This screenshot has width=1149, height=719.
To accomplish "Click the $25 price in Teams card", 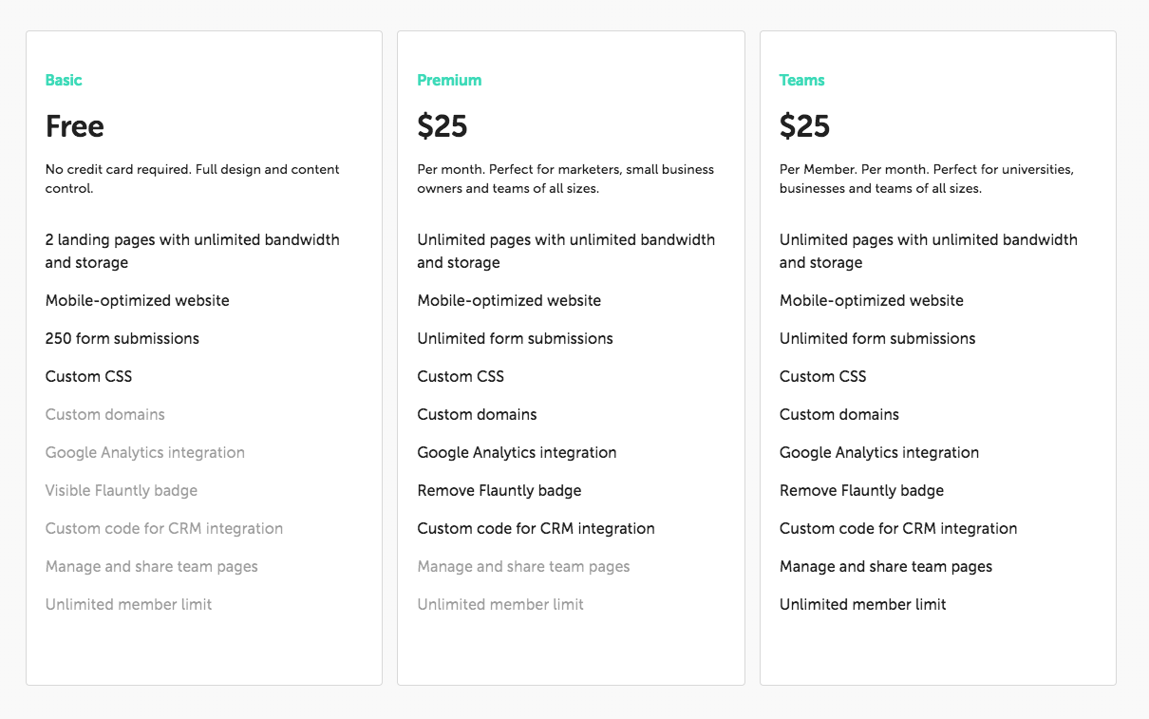I will (804, 126).
